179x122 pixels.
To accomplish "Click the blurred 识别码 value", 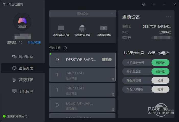I will (162, 38).
